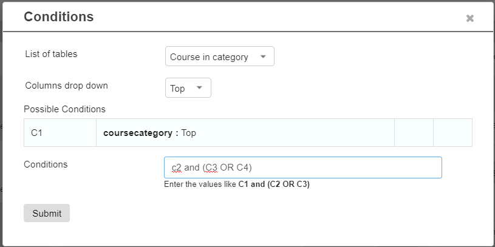Click the bold C1 and (C2 OR C3) example
This screenshot has width=495, height=247.
[274, 184]
